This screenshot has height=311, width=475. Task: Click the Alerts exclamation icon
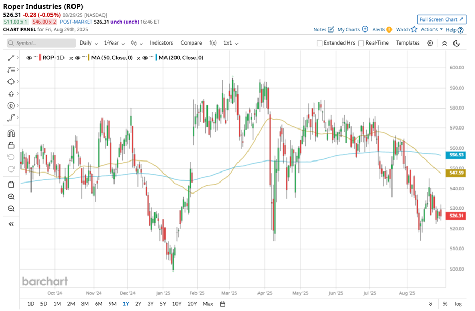[x=389, y=29]
